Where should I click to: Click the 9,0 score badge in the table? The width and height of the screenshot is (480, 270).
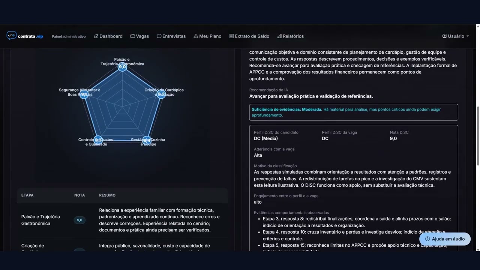coord(79,220)
